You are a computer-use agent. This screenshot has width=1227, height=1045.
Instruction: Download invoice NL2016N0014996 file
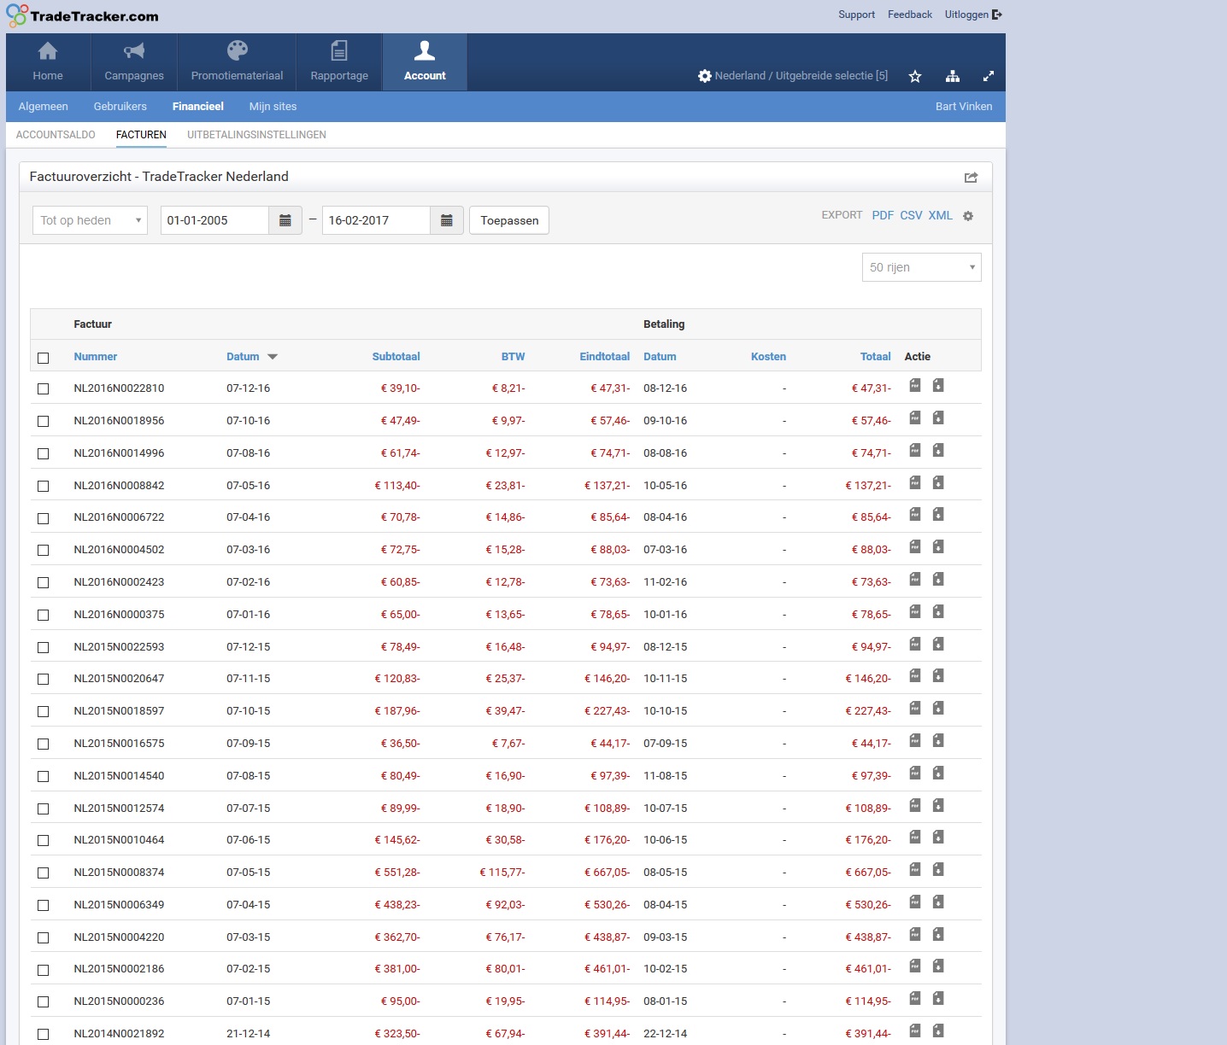click(938, 451)
